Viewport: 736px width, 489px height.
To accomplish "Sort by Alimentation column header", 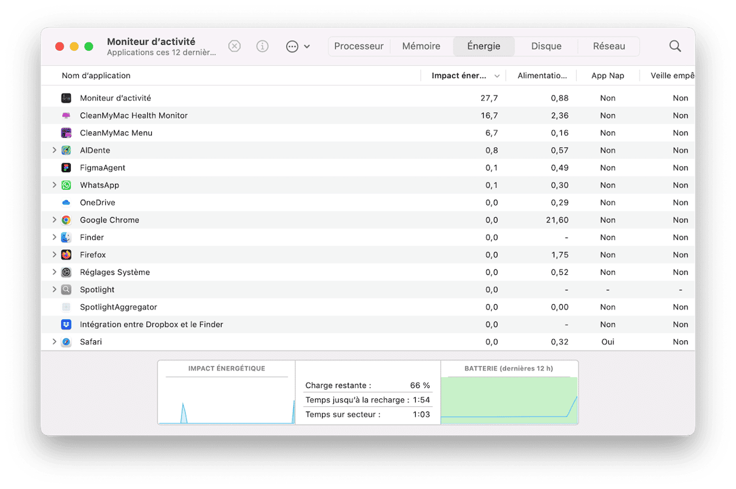I will [542, 76].
